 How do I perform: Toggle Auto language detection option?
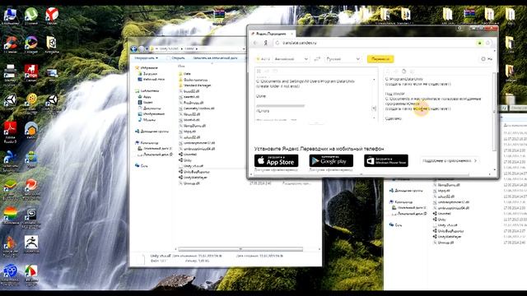(x=263, y=59)
